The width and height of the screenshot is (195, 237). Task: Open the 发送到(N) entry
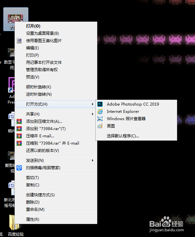pyautogui.click(x=56, y=160)
